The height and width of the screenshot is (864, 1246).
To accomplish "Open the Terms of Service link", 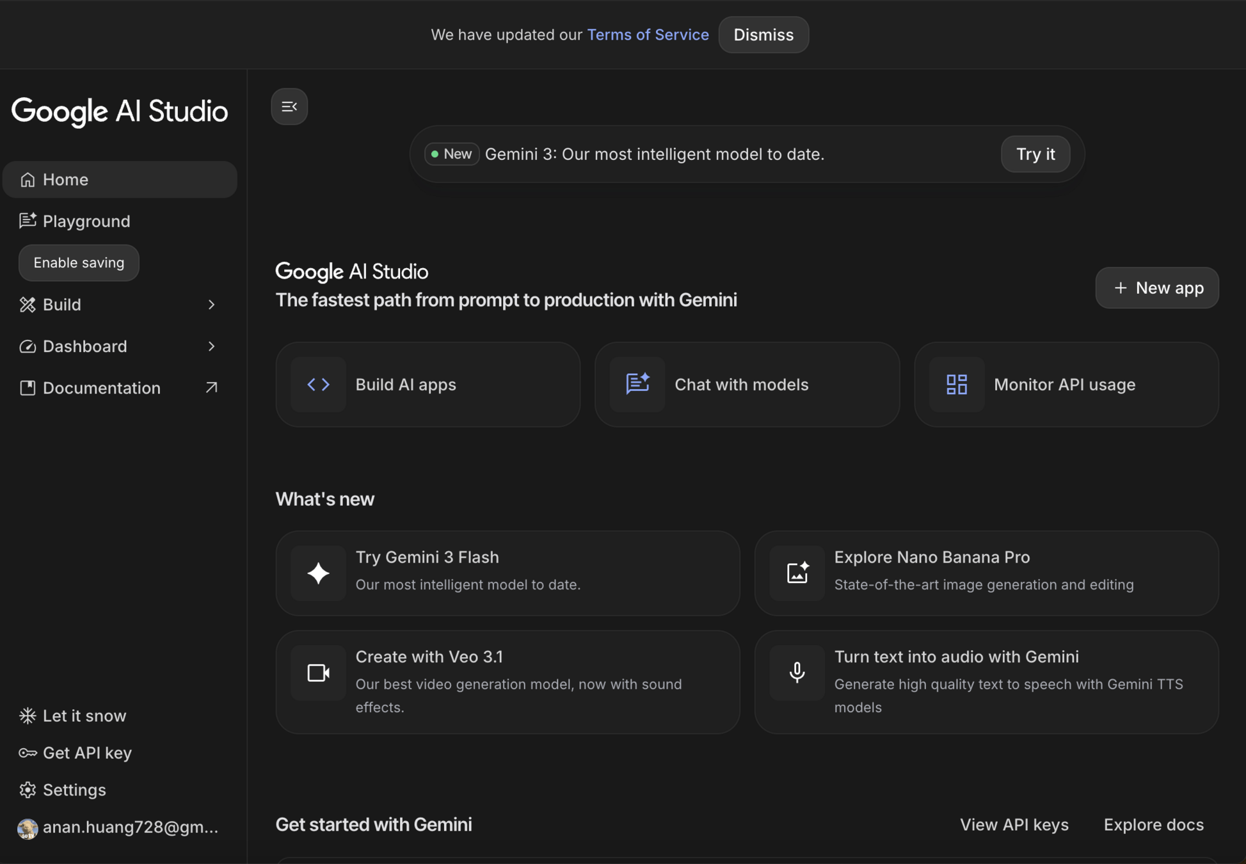I will click(x=648, y=35).
